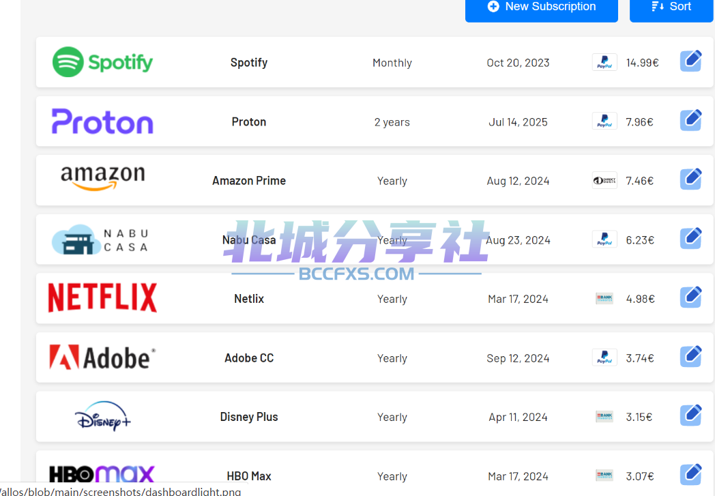Image resolution: width=715 pixels, height=496 pixels.
Task: Click the Spotify logo
Action: pos(102,62)
